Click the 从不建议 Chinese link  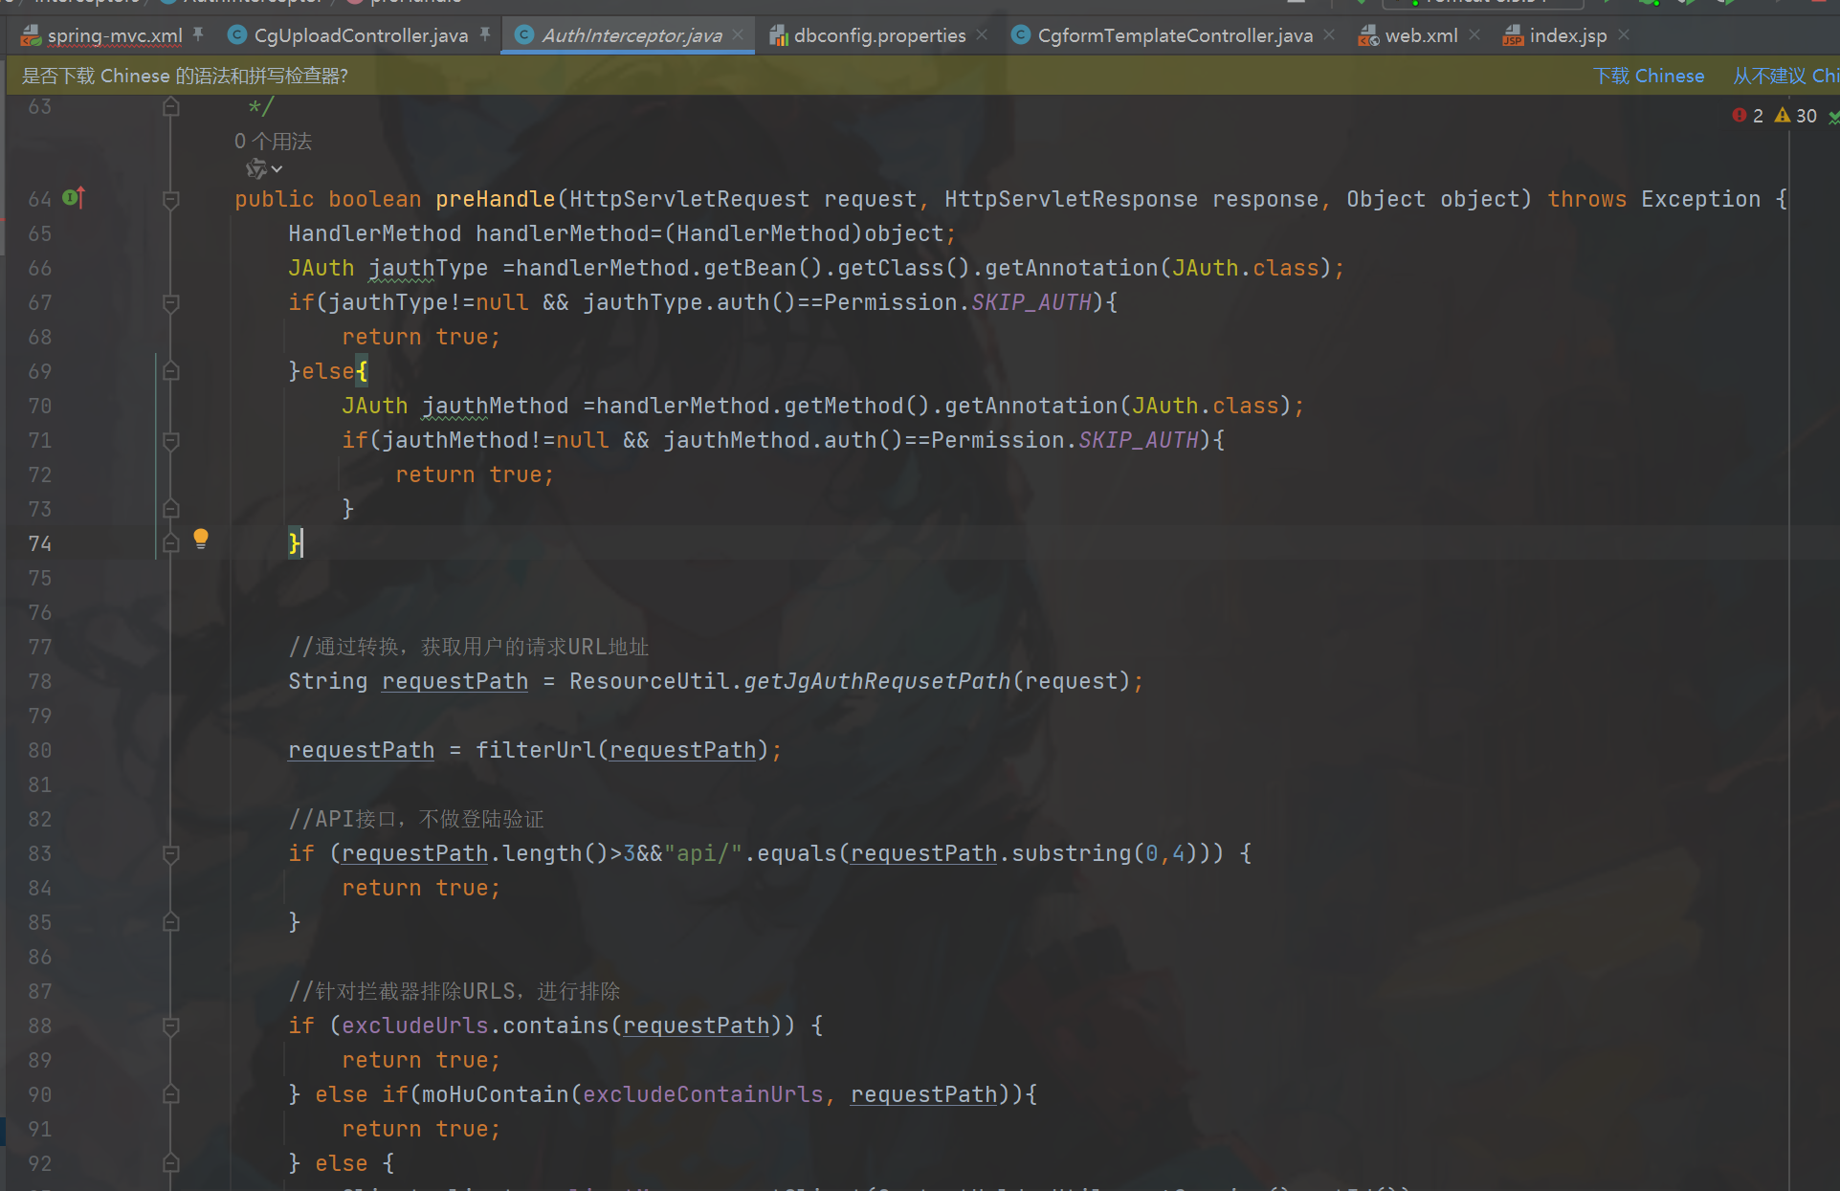tap(1785, 76)
